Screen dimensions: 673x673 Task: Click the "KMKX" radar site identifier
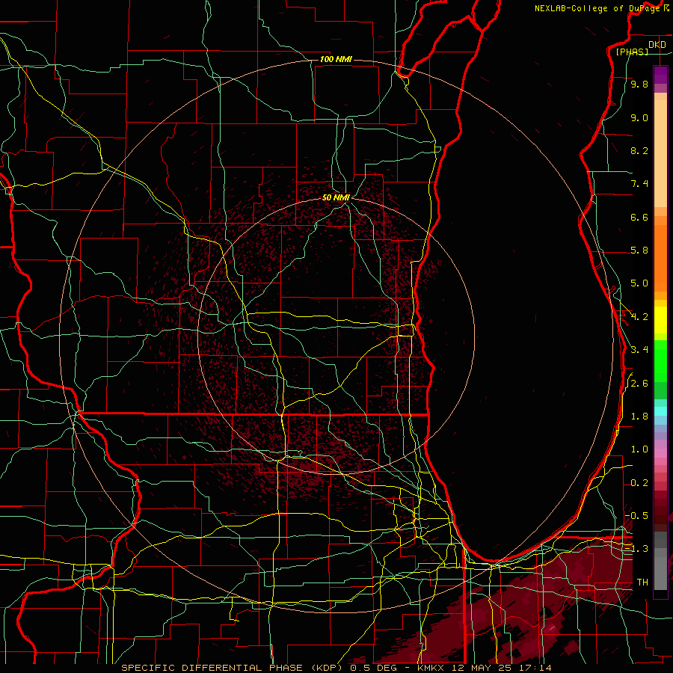[432, 668]
